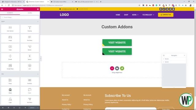The width and height of the screenshot is (196, 110).
Task: Click the gray Add Template folder button
Action: coord(117,68)
